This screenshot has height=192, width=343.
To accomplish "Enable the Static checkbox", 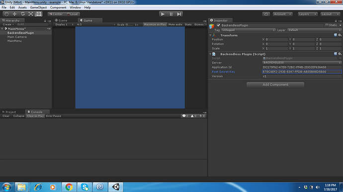I will click(327, 25).
